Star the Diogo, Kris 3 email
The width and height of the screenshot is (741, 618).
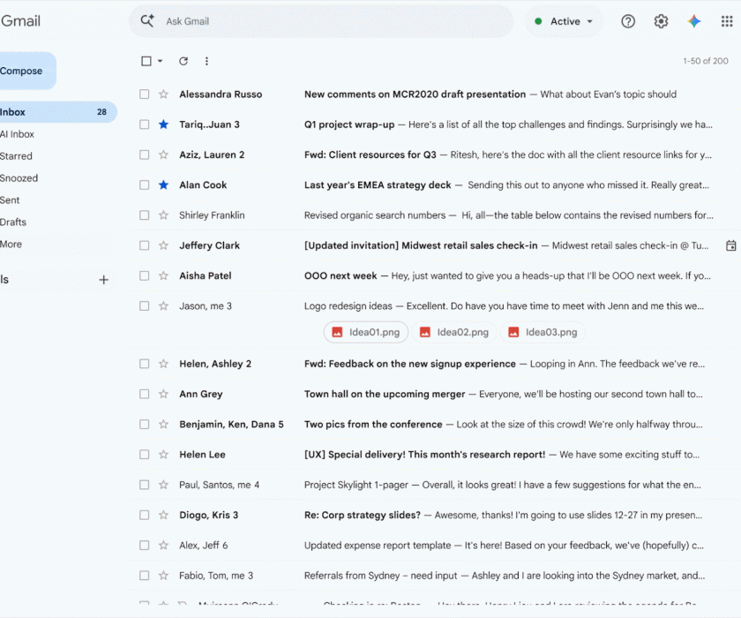coord(163,515)
